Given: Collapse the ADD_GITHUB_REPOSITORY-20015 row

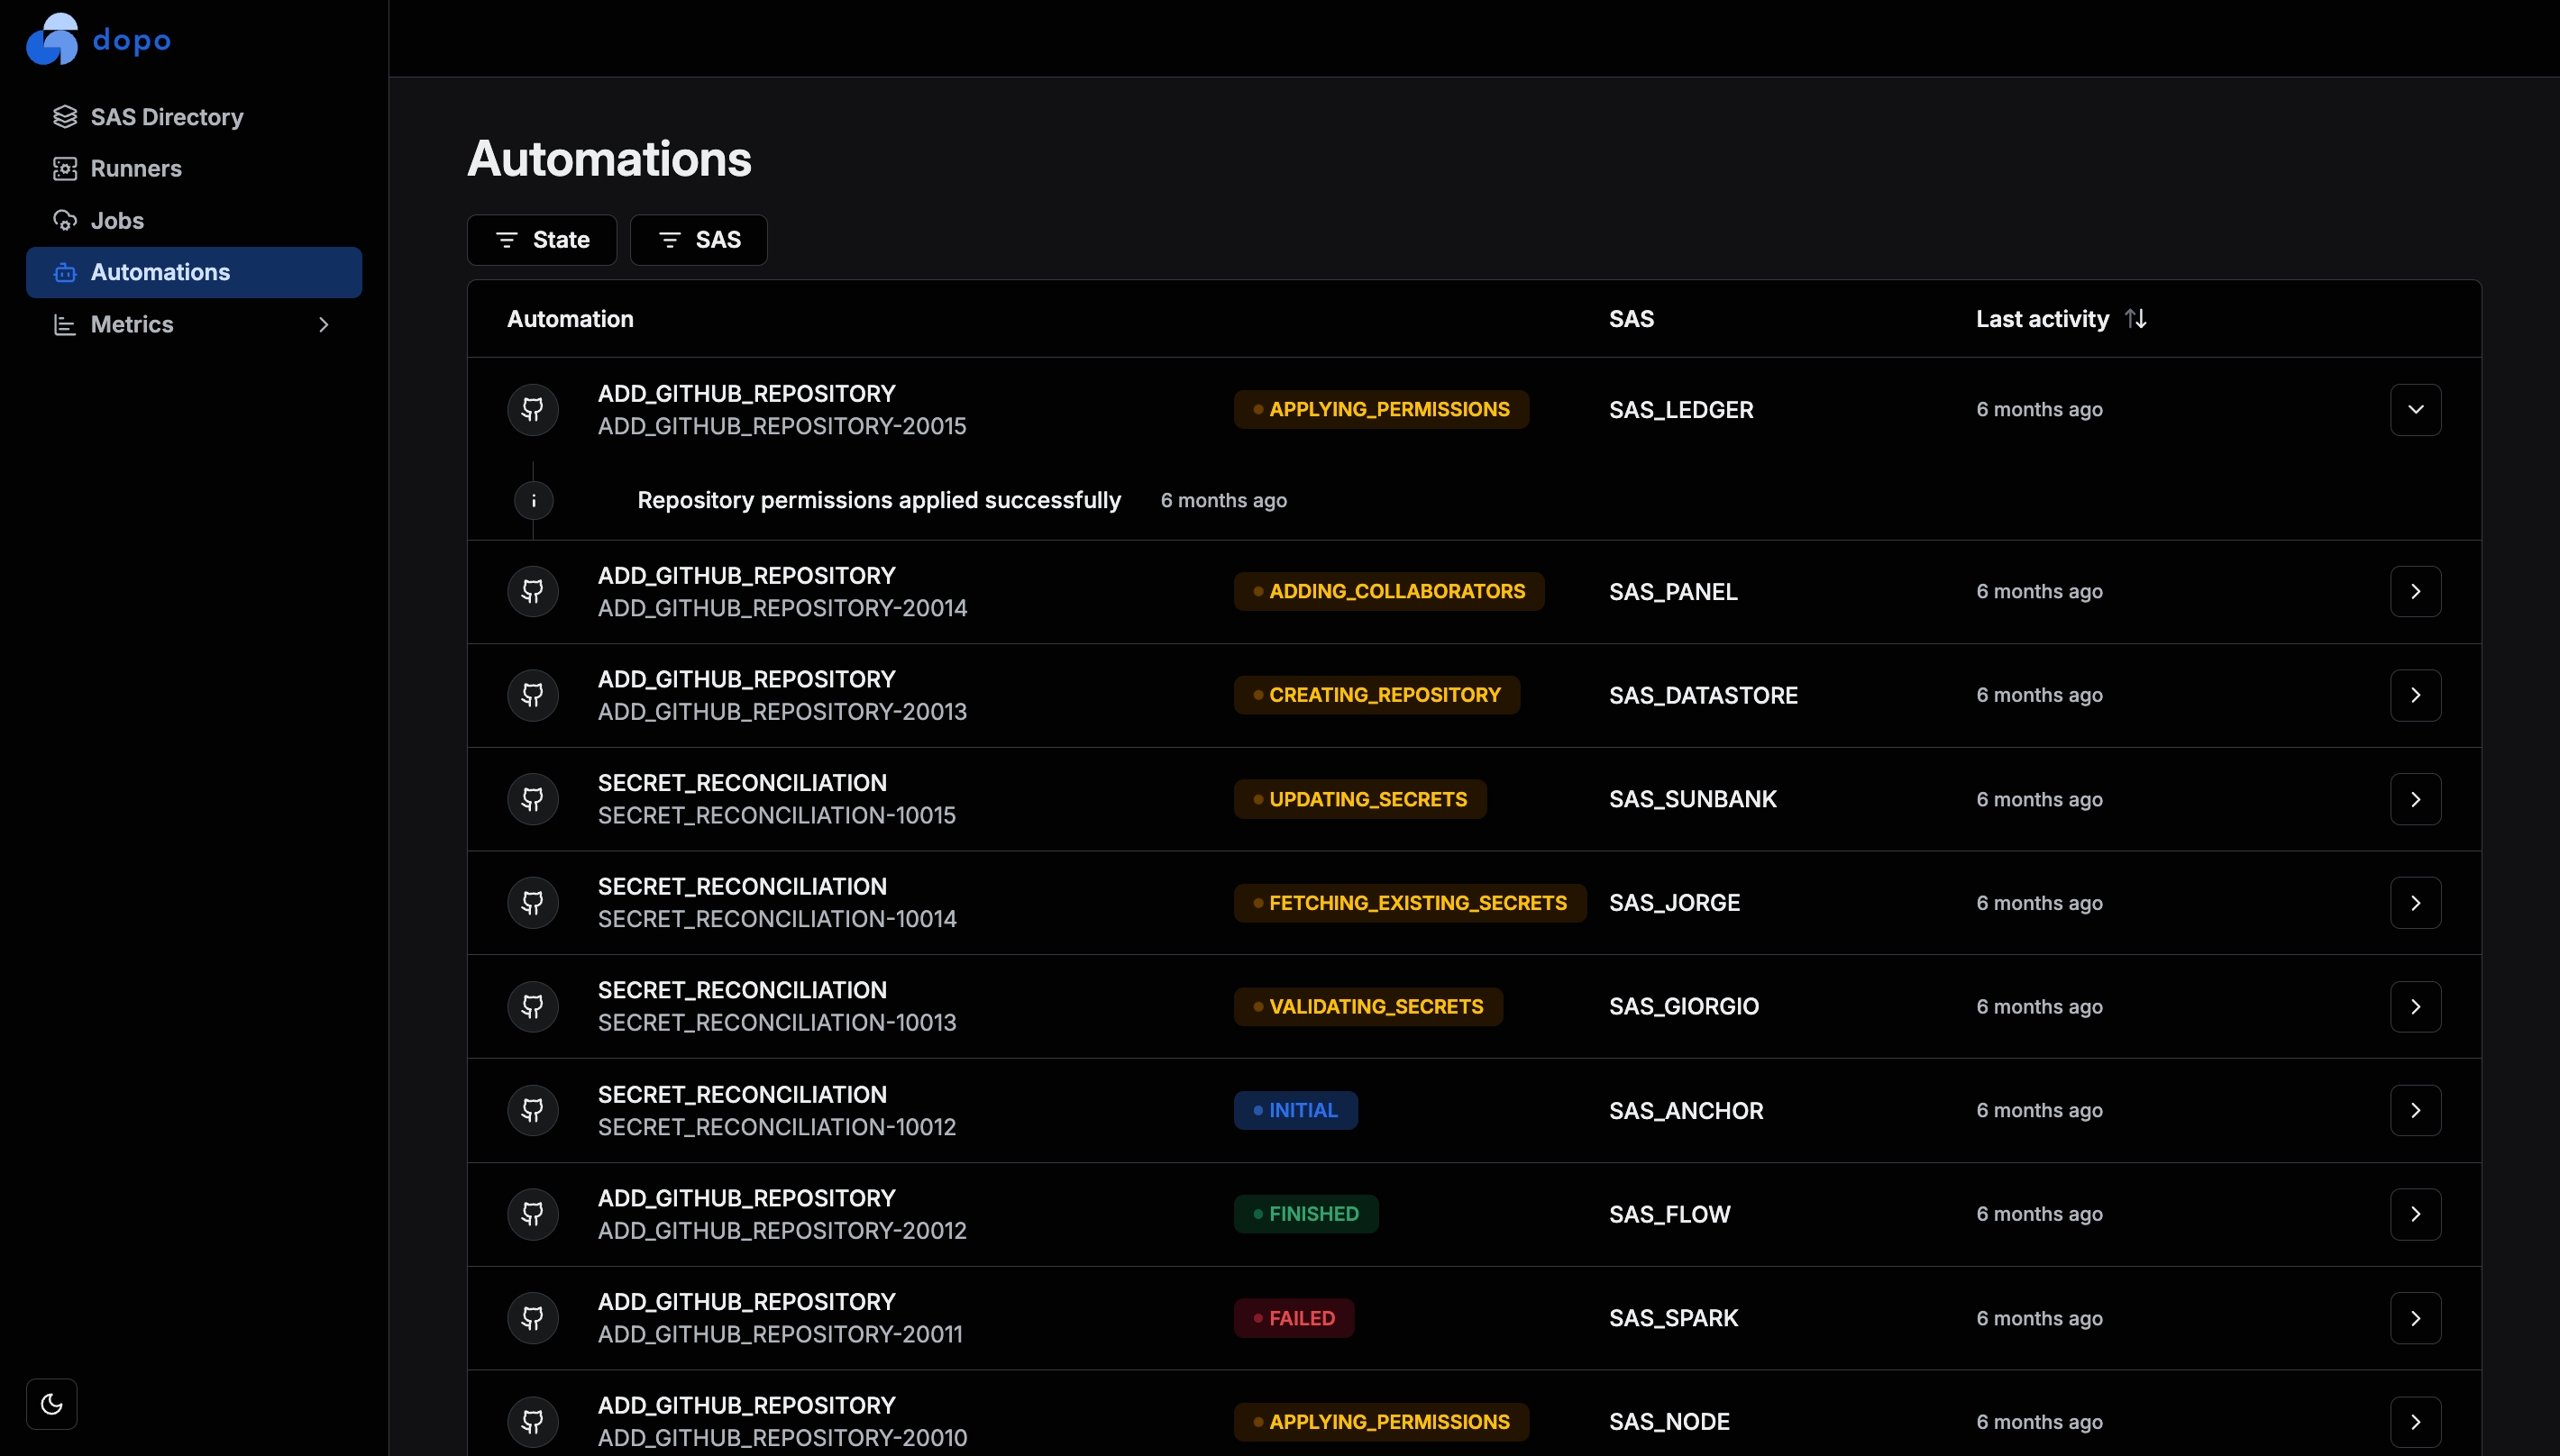Looking at the screenshot, I should [2415, 410].
